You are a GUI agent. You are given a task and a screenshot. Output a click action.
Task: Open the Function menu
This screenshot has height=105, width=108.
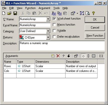pyautogui.click(x=30, y=8)
